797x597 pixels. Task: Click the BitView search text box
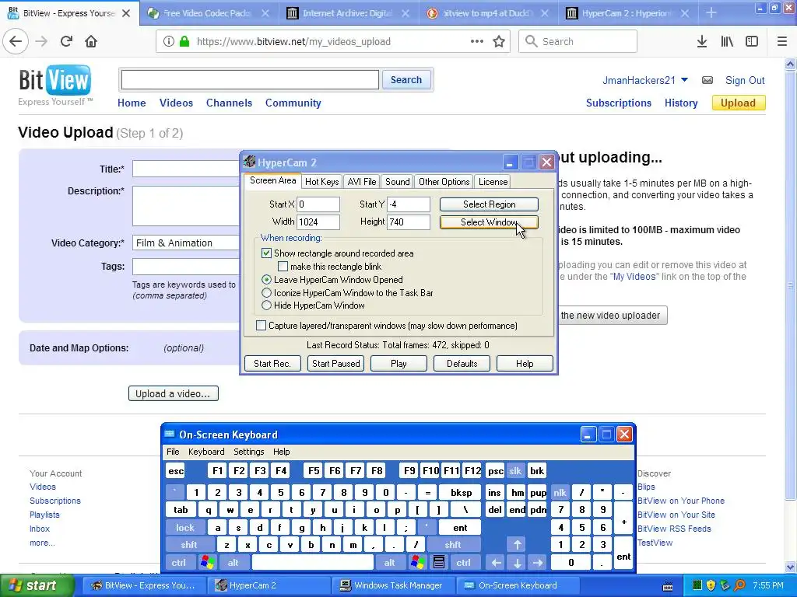[250, 80]
